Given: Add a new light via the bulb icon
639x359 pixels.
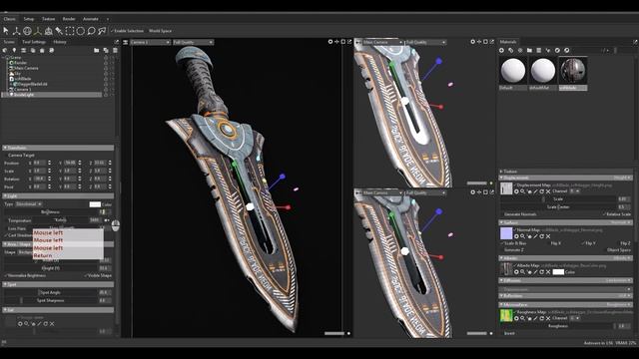Looking at the screenshot, I should tap(14, 51).
